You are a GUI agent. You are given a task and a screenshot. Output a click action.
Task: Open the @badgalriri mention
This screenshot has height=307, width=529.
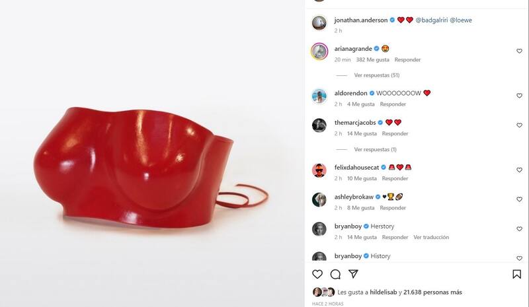point(432,20)
